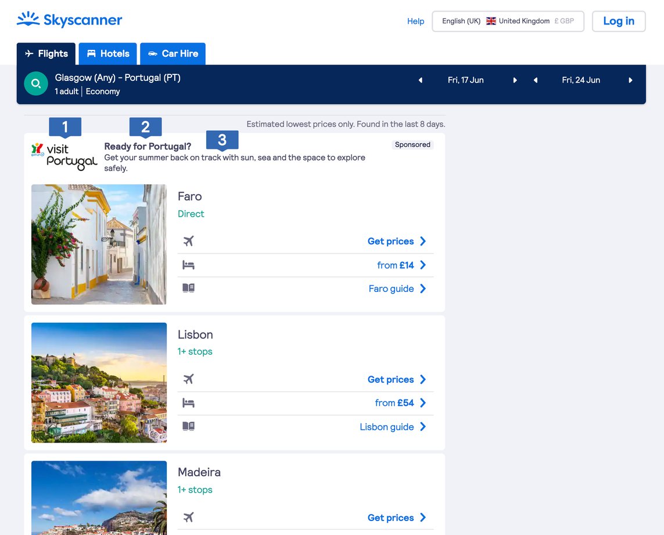Open the Ready for Portugal? headline
This screenshot has height=535, width=664.
(148, 147)
